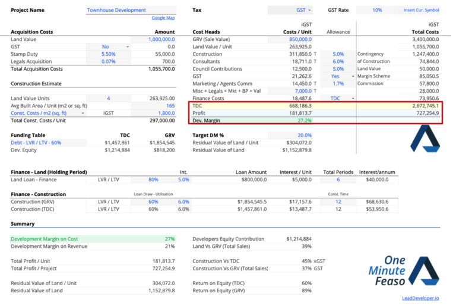Click the Profit total 727,254.9 value

coord(427,113)
